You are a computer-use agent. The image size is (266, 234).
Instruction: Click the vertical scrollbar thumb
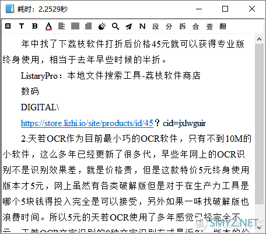[x=259, y=124]
